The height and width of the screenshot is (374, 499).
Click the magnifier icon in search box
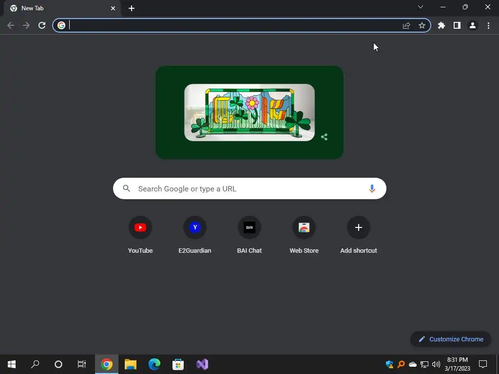127,188
